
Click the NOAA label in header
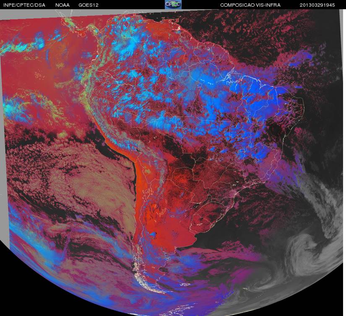click(x=62, y=5)
